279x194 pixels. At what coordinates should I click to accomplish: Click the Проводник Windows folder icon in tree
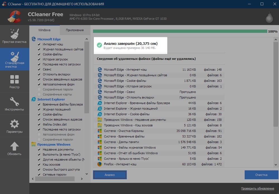34,144
